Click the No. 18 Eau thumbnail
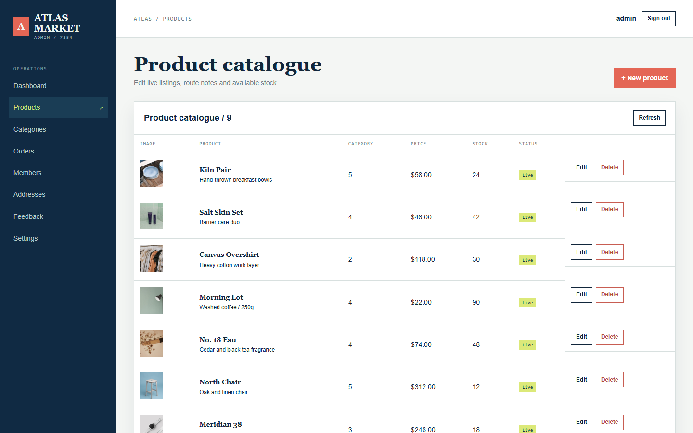 [x=152, y=343]
